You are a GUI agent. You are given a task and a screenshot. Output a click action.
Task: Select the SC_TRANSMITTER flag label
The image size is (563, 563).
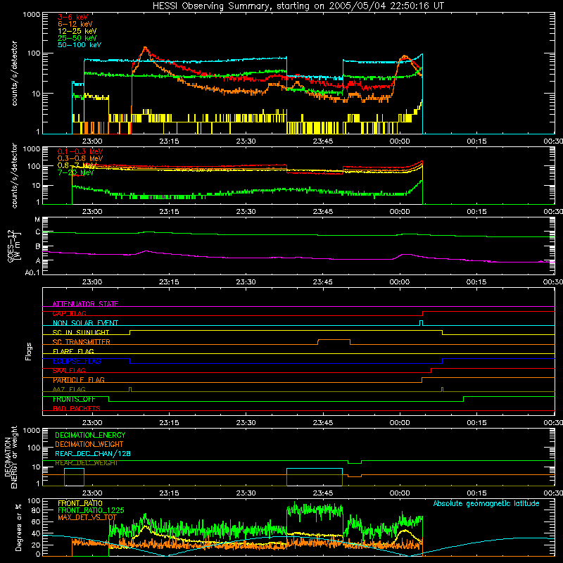click(81, 342)
